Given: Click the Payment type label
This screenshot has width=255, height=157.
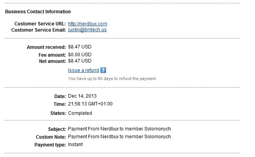Looking at the screenshot, I should 50,145.
